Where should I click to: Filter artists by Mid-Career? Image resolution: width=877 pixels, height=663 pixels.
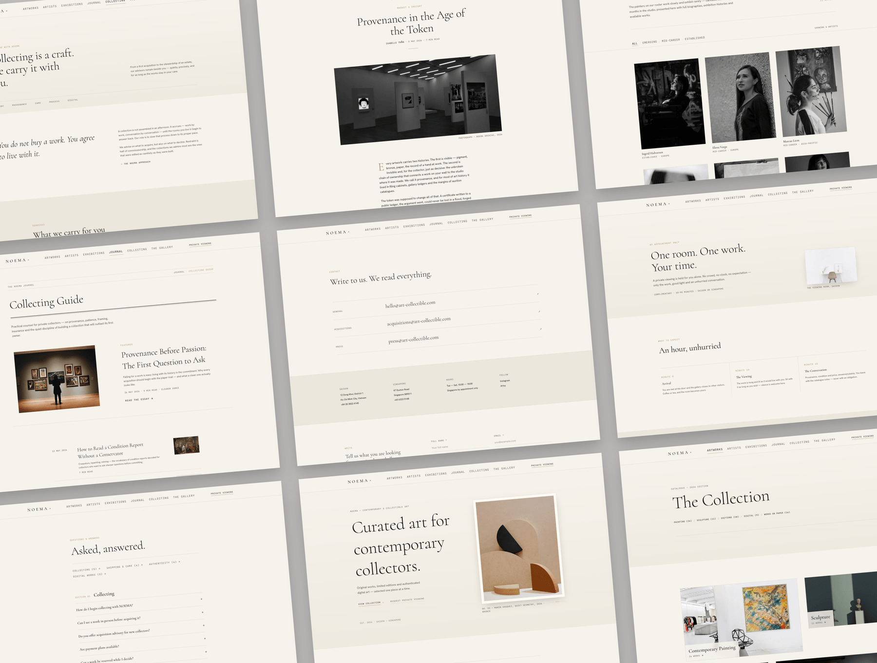(x=670, y=40)
